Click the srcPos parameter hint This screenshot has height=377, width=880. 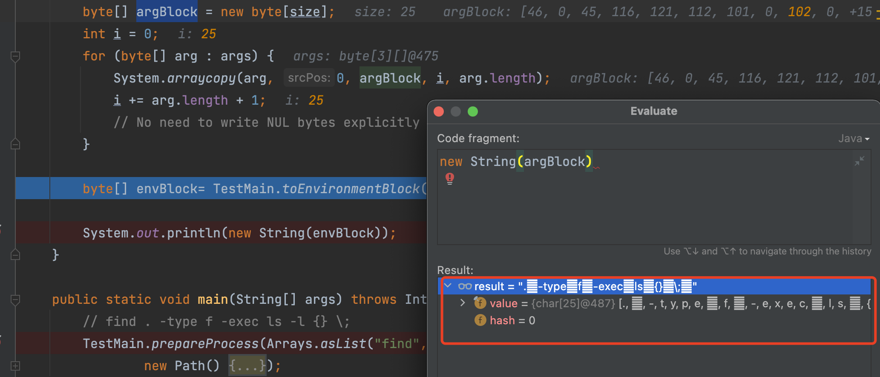(x=309, y=78)
